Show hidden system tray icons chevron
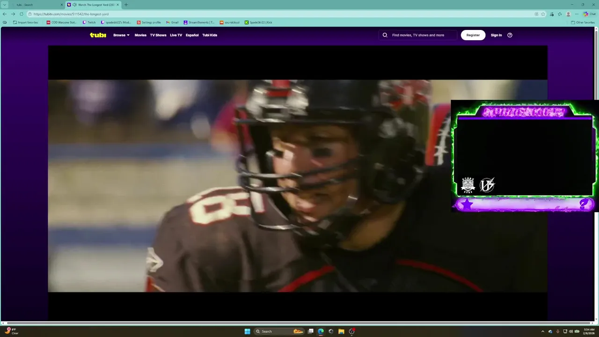This screenshot has width=599, height=337. tap(543, 331)
